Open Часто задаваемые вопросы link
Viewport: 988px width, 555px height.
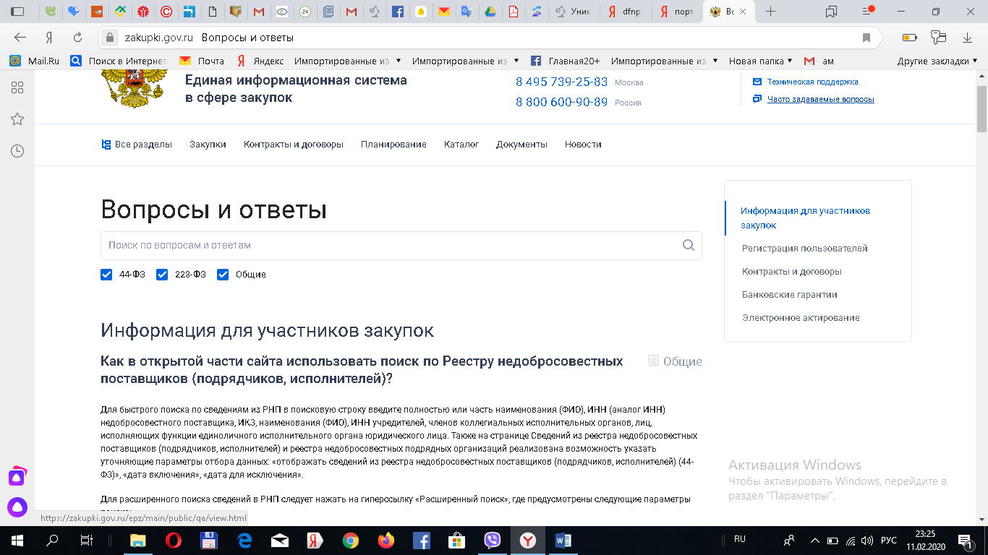(820, 99)
